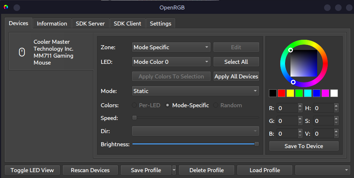The image size is (354, 178).
Task: Open the Settings tab
Action: pyautogui.click(x=160, y=23)
